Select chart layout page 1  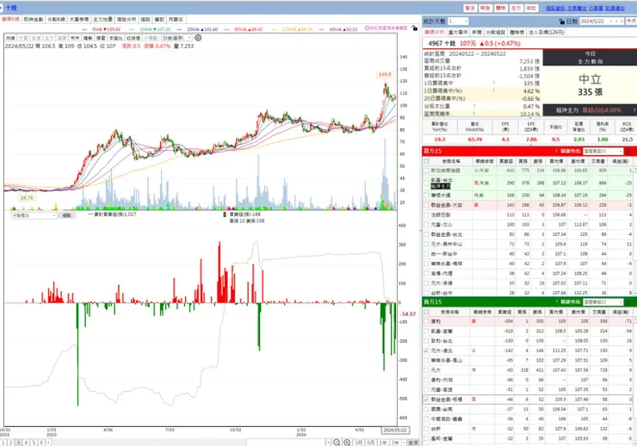pos(3,443)
